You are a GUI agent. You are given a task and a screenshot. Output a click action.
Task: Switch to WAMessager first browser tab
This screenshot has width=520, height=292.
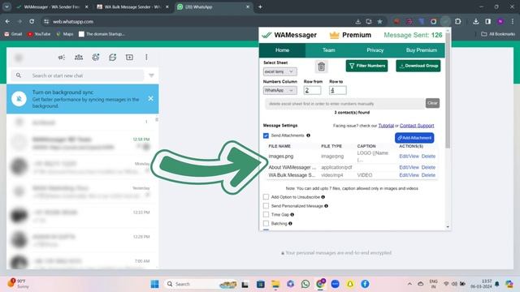(x=52, y=6)
